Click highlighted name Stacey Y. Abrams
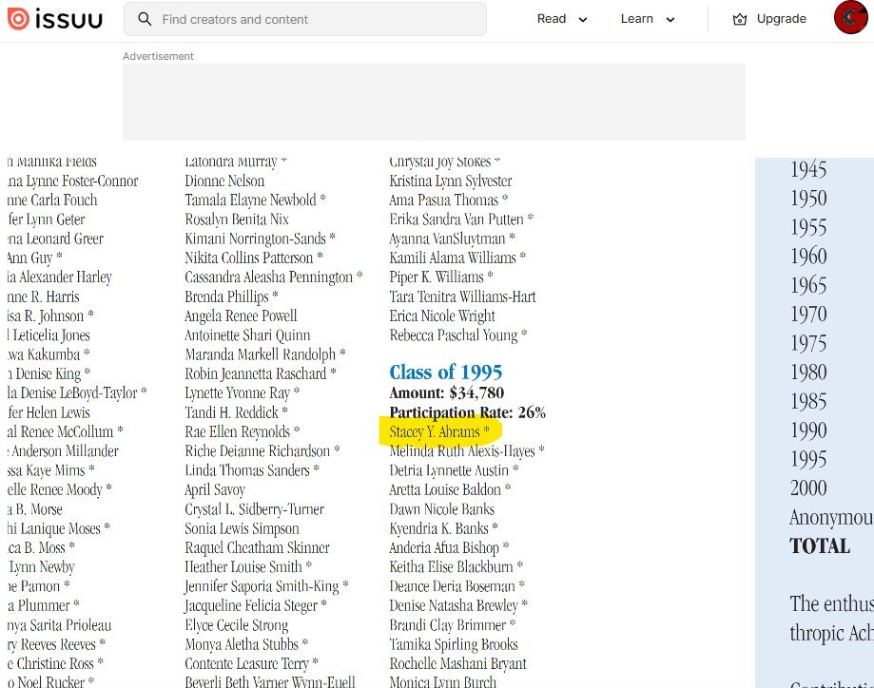 [x=438, y=432]
